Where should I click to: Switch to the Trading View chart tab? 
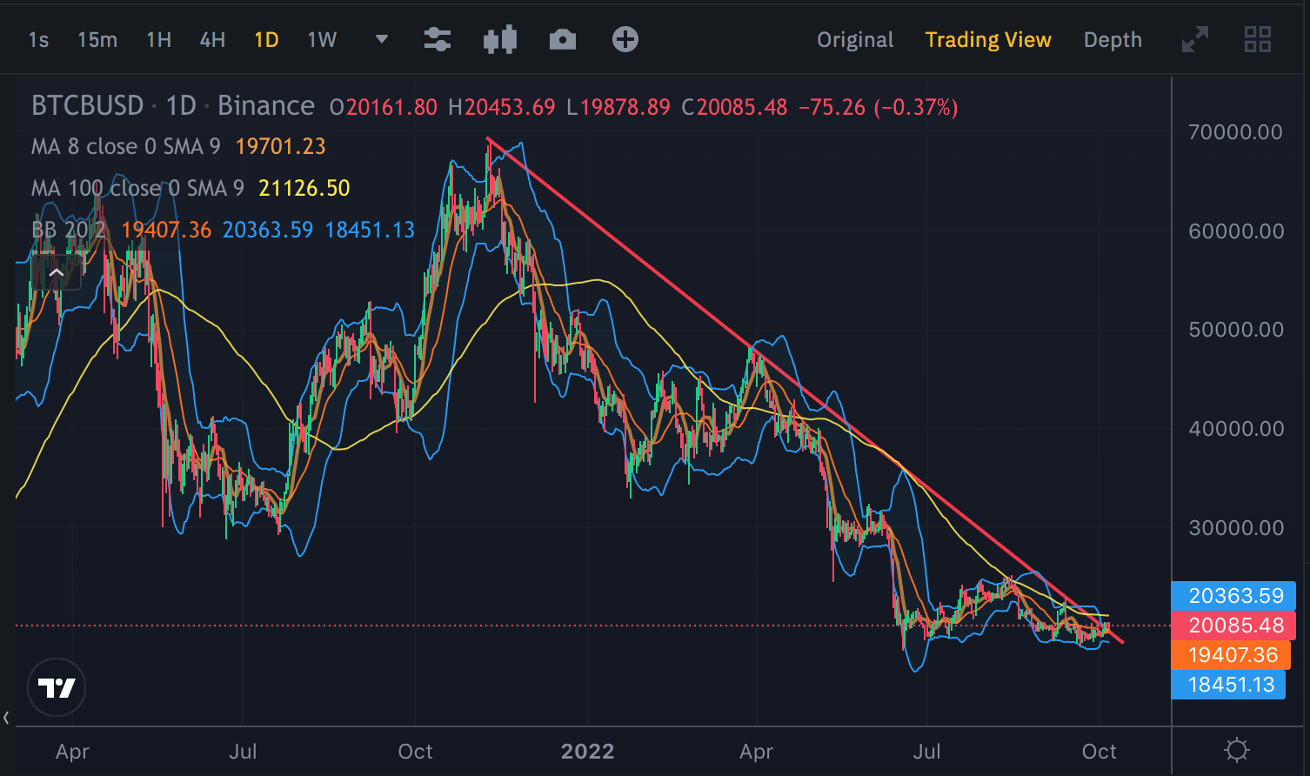[x=988, y=40]
